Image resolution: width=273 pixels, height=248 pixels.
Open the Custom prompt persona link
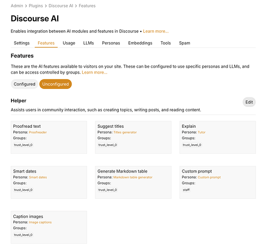(x=209, y=177)
